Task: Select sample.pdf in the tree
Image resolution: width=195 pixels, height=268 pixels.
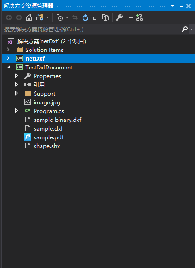Action: tap(44, 137)
